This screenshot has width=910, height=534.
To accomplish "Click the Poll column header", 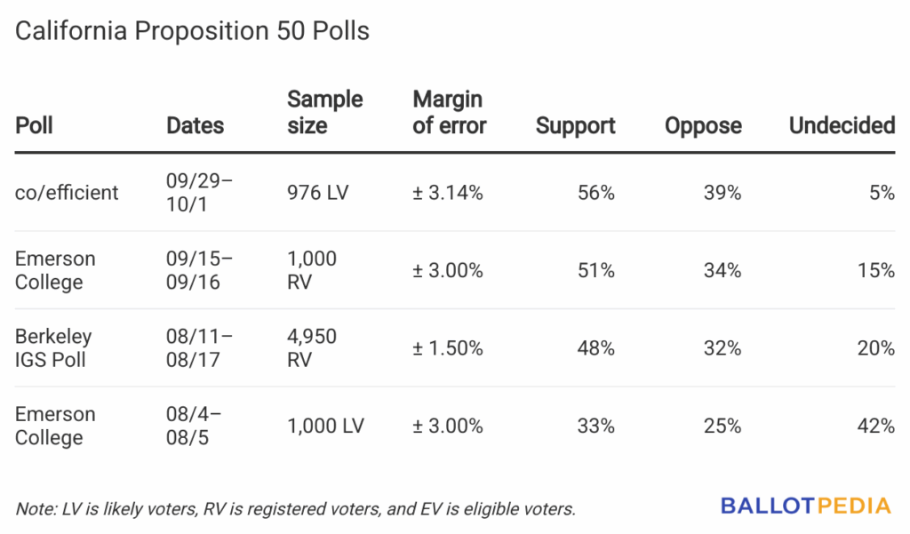I will [35, 125].
